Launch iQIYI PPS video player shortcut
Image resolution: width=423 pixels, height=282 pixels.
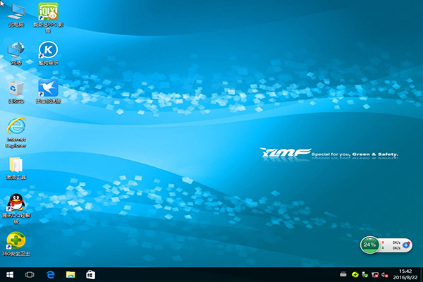pyautogui.click(x=48, y=18)
